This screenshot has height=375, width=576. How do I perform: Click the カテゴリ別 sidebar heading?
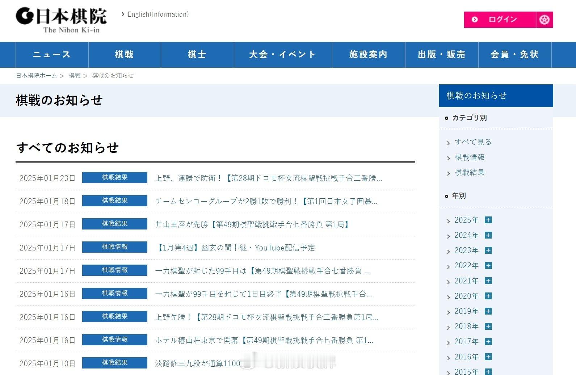(469, 118)
